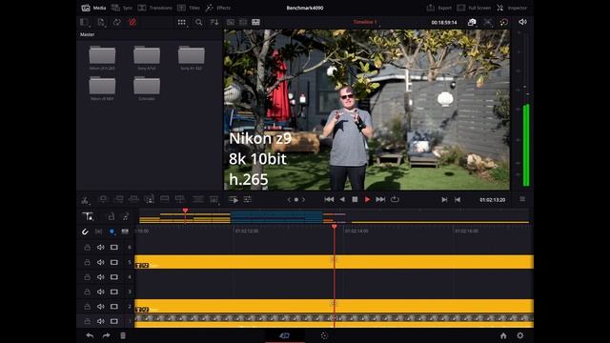
Task: Toggle the red link clips icon
Action: [x=132, y=22]
